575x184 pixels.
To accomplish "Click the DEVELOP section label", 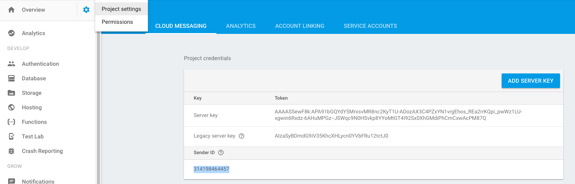I will pos(18,48).
